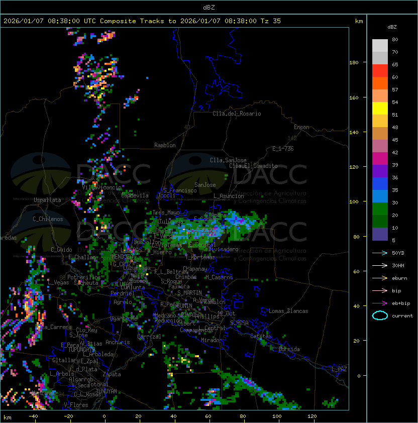
Task: Click the 'Divisadero' place label
Action: [x=223, y=249]
